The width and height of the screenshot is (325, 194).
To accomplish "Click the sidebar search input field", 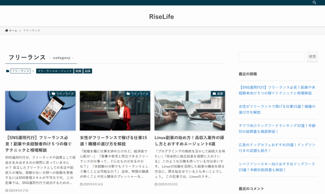I will pos(271,57).
